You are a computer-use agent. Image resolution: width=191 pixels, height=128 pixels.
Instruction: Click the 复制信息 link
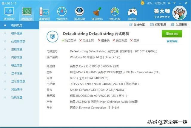coord(172,41)
